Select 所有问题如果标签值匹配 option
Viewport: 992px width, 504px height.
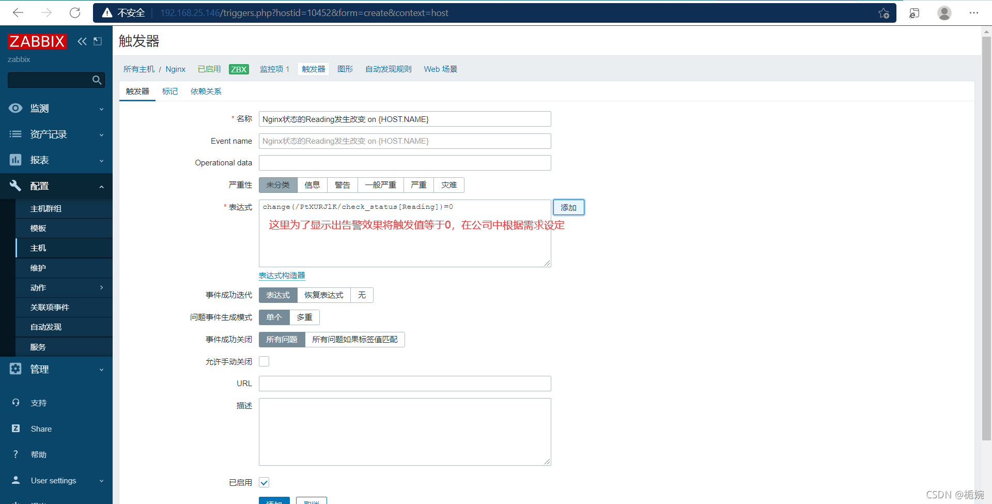click(355, 340)
